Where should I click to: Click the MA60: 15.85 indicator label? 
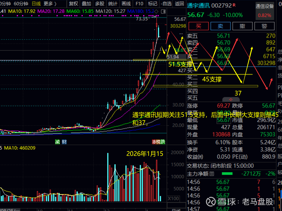(x=80, y=11)
